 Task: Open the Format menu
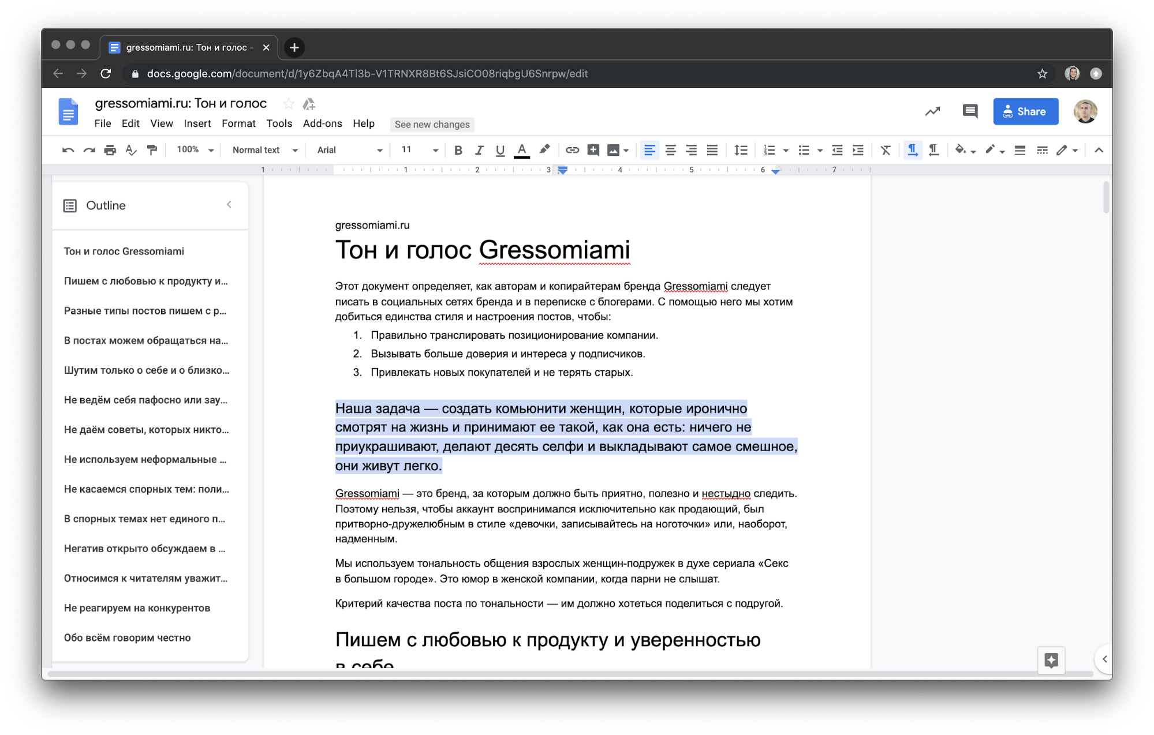click(238, 123)
